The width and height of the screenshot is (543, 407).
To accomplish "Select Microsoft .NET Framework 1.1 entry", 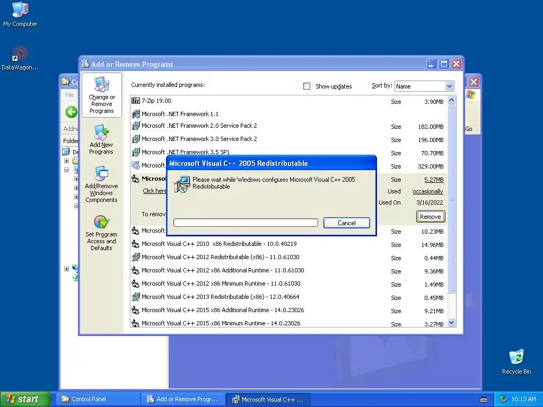I will [x=180, y=114].
